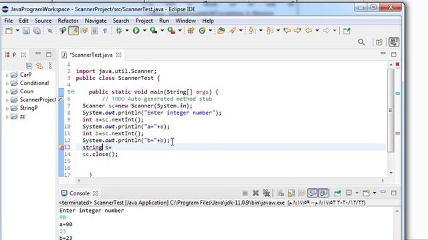428x240 pixels.
Task: Toggle Show Console on Standard Error
Action: click(323, 193)
